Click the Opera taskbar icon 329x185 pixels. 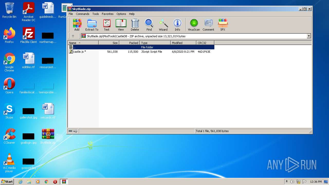(55, 182)
